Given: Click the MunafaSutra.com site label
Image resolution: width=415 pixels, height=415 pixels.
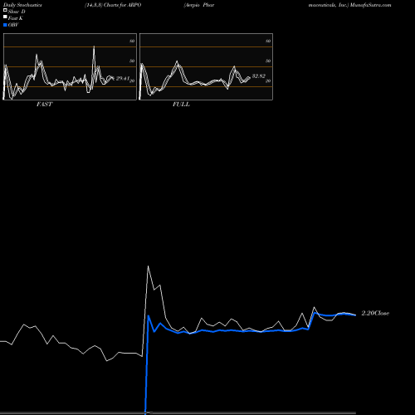Looking at the screenshot, I should click(x=371, y=5).
